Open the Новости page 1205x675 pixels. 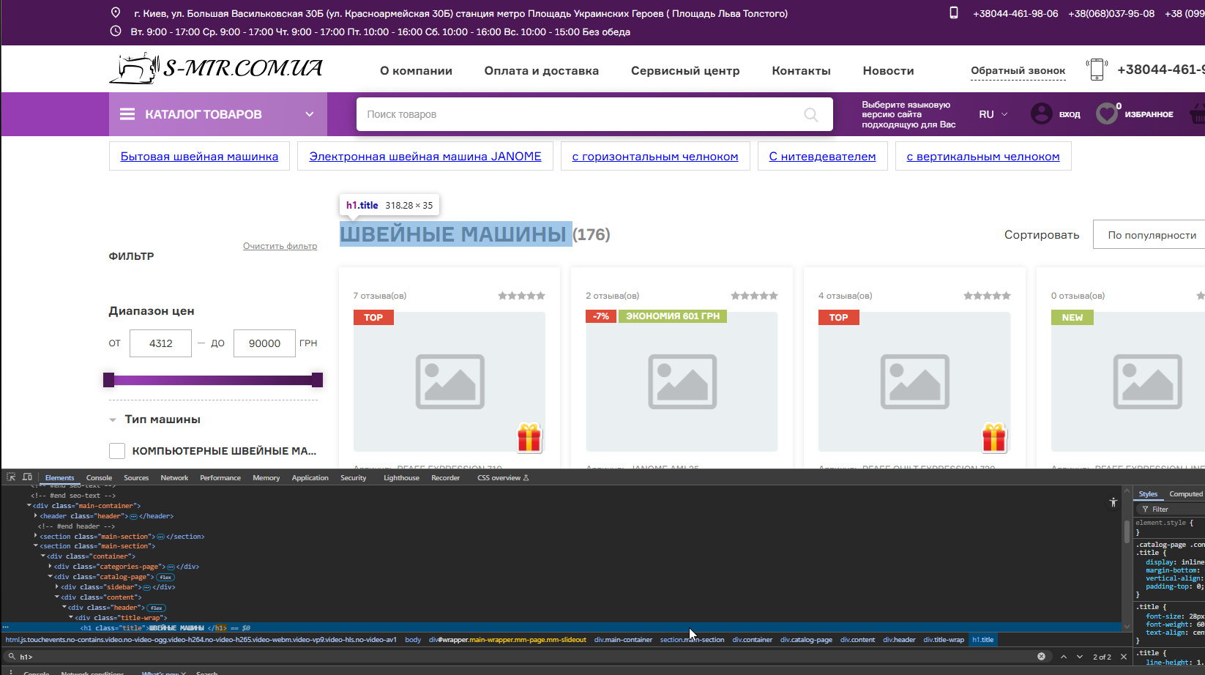click(888, 71)
